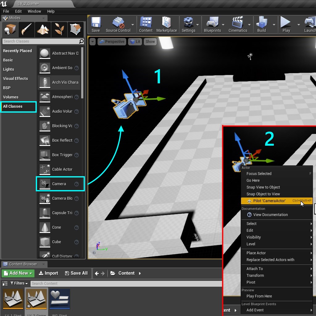The width and height of the screenshot is (316, 316).
Task: Select the Landscape mode mountain icon
Action: (43, 29)
